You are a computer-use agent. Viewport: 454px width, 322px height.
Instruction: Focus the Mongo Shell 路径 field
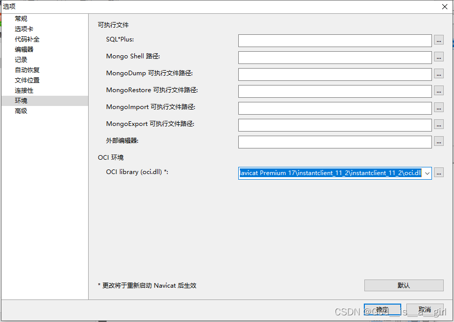335,57
